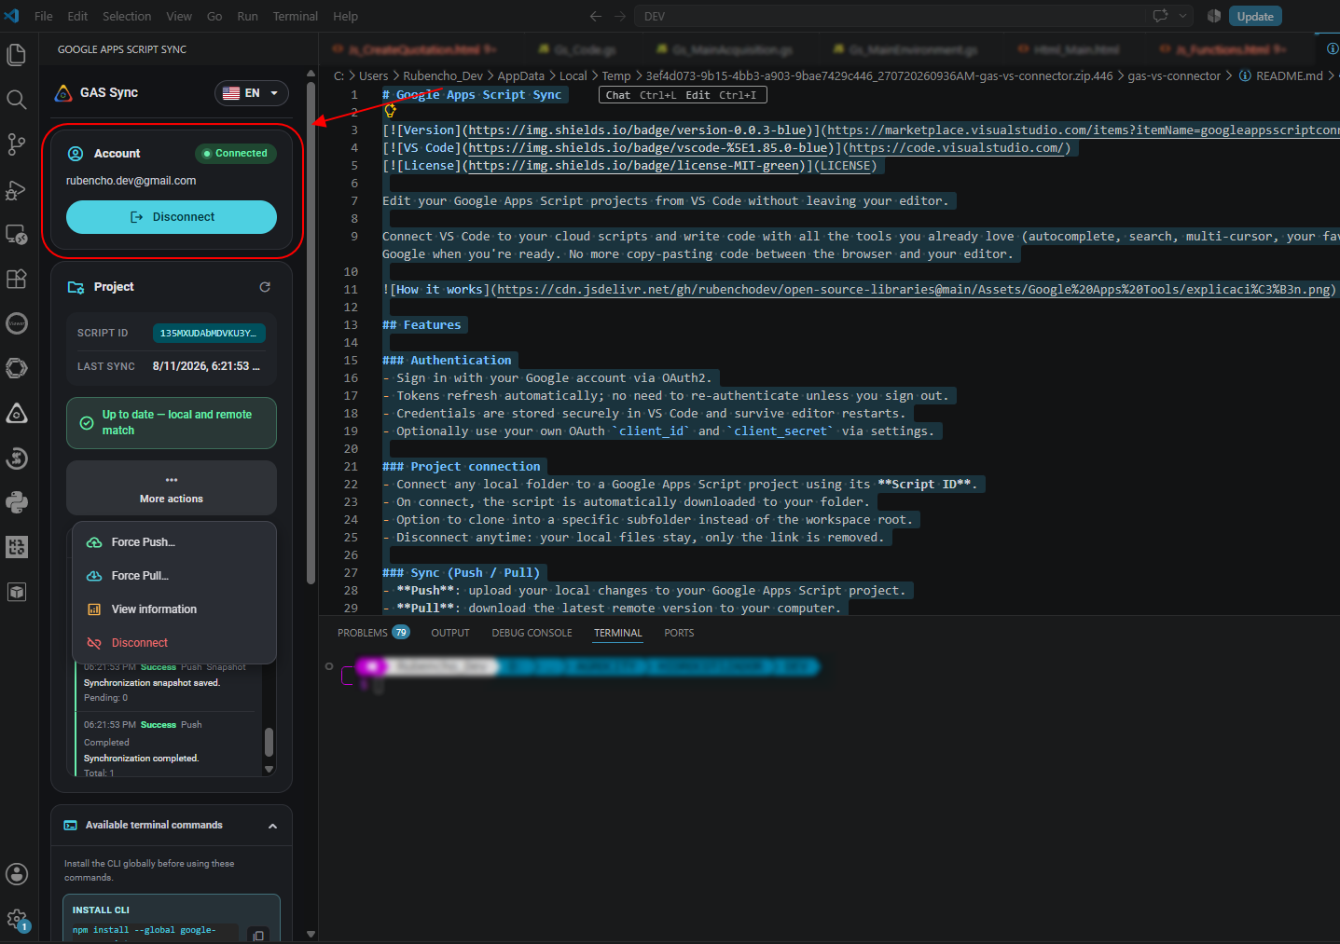This screenshot has width=1340, height=944.
Task: Switch to the Debug Console tab
Action: [532, 633]
